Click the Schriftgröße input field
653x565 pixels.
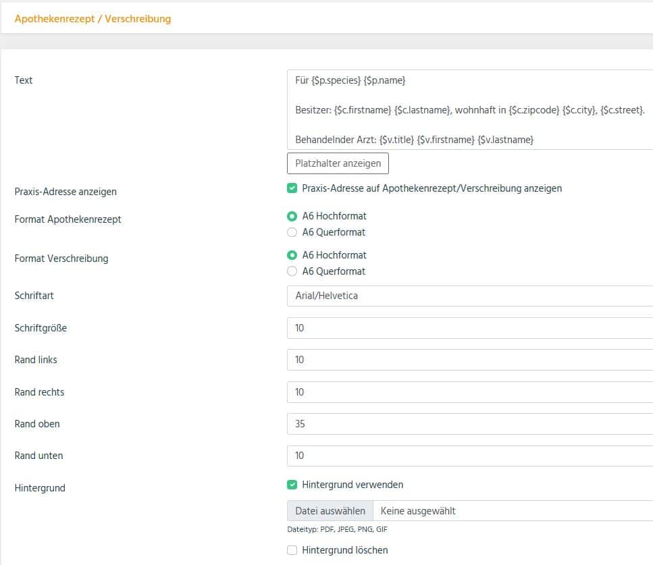tap(470, 328)
